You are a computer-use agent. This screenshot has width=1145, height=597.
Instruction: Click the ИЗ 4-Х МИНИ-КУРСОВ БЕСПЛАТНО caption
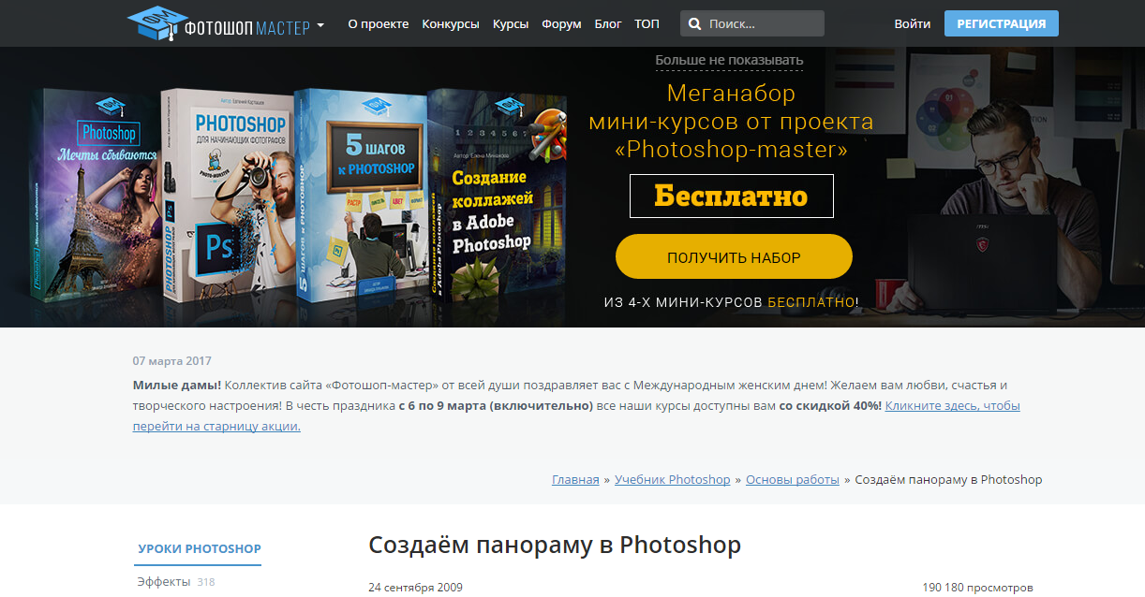[731, 302]
